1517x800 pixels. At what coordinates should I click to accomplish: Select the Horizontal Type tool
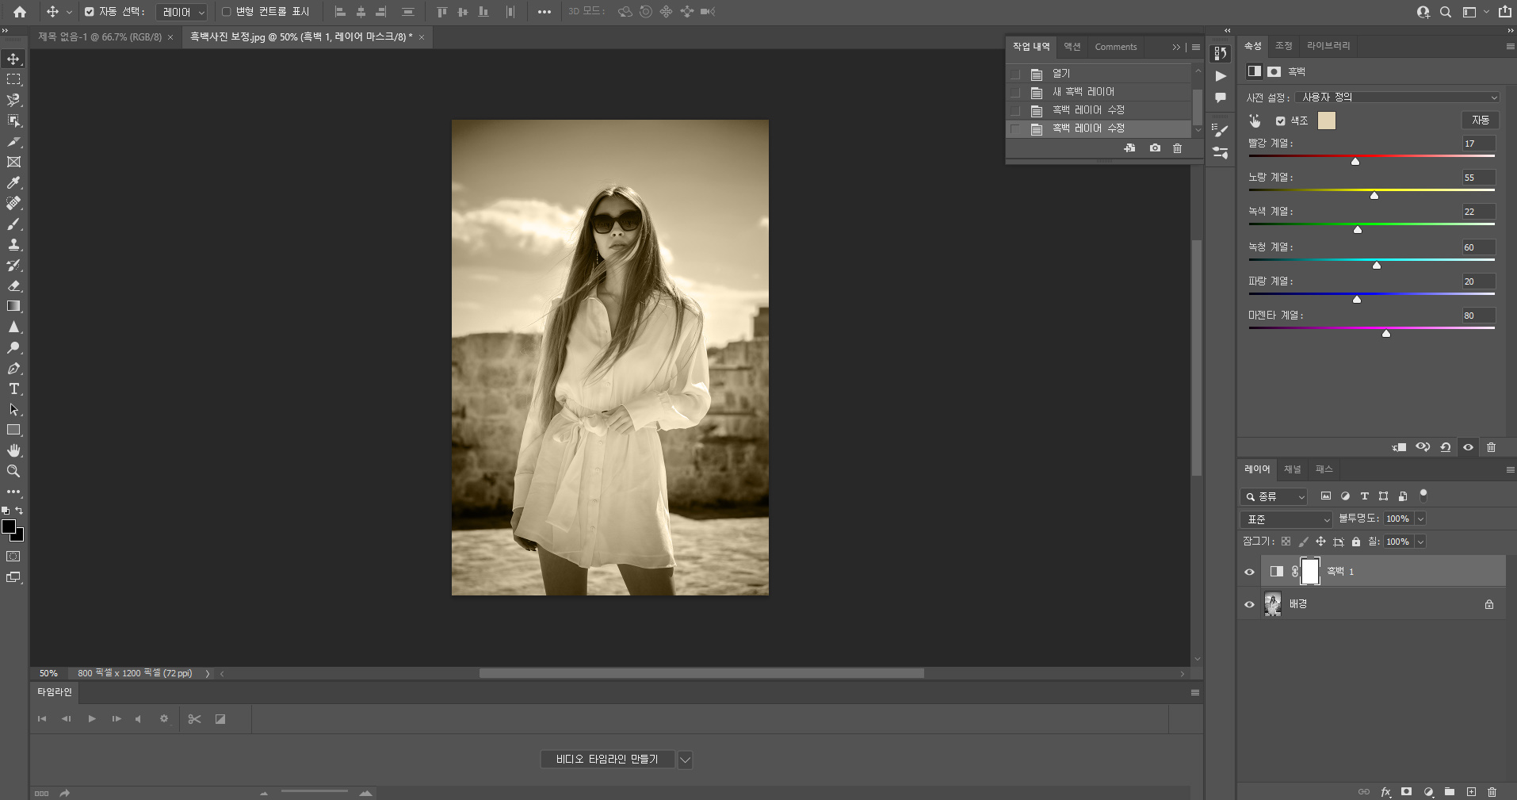(13, 389)
